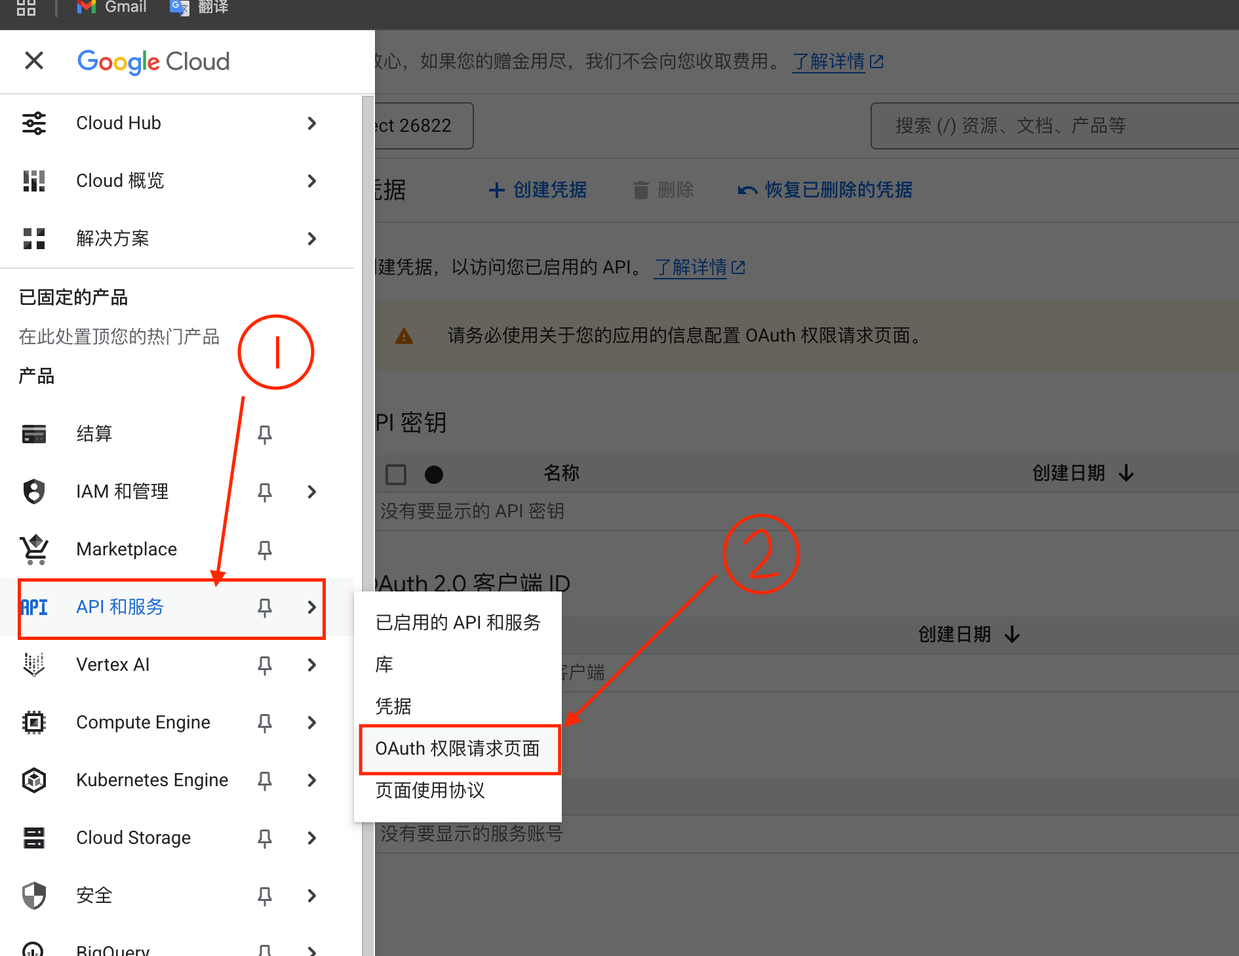Expand 解决方案 submenu chevron
This screenshot has height=956, width=1239.
click(x=312, y=239)
